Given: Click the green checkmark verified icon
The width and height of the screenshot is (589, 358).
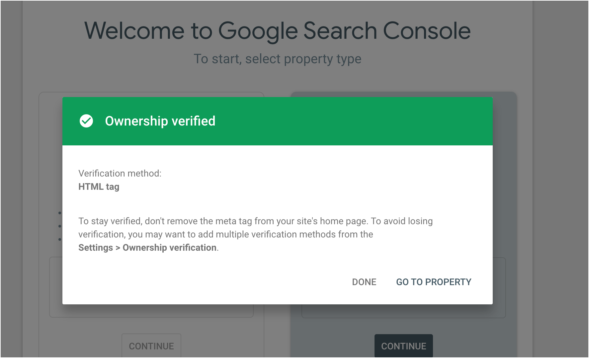Looking at the screenshot, I should coord(86,121).
